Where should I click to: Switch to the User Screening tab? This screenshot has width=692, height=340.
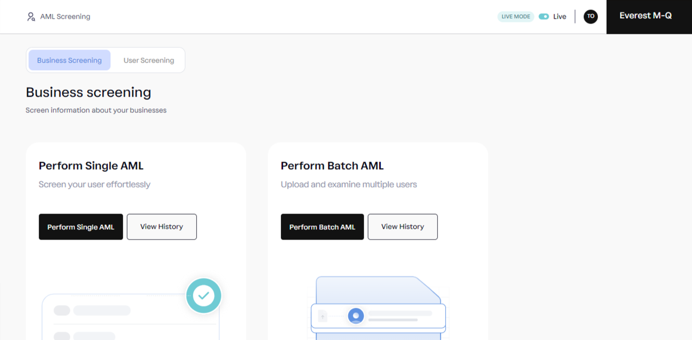point(148,60)
